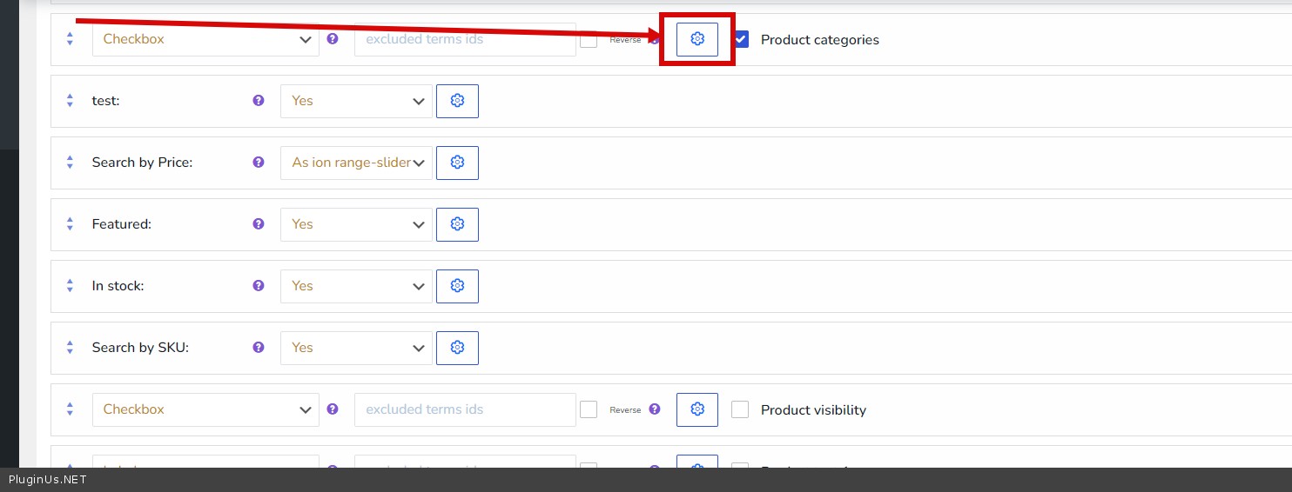This screenshot has width=1292, height=492.
Task: Open settings gear for test row
Action: (x=457, y=101)
